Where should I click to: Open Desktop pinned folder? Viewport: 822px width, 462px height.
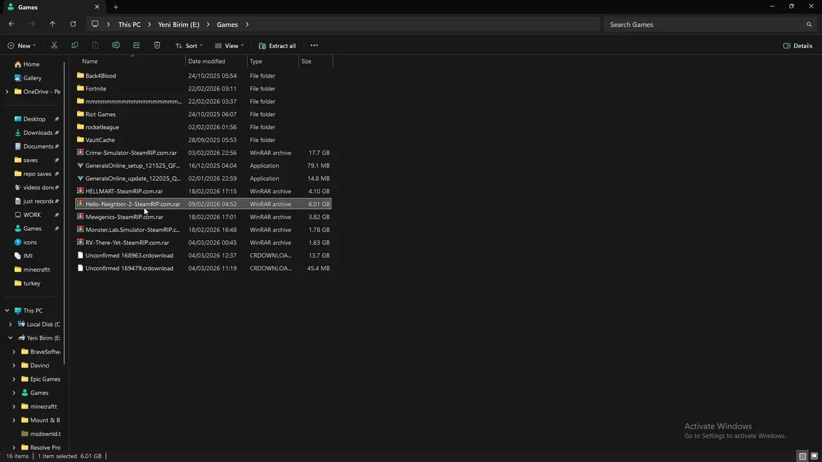tap(34, 119)
